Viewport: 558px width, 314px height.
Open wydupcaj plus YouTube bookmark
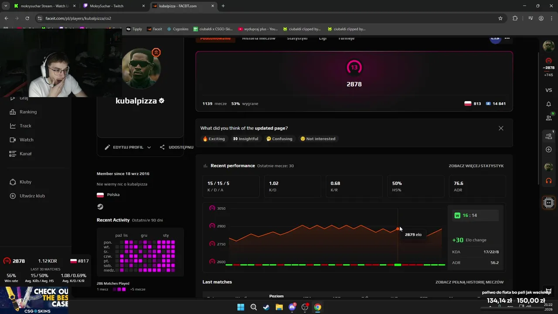pyautogui.click(x=258, y=29)
